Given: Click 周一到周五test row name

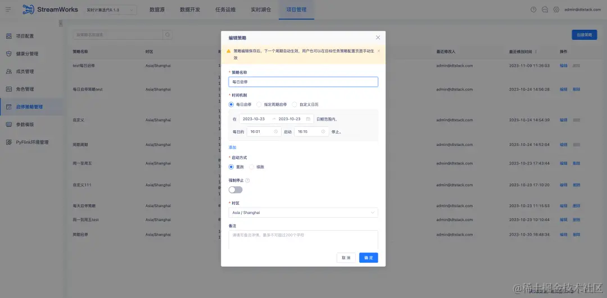Looking at the screenshot, I should click(86, 220).
